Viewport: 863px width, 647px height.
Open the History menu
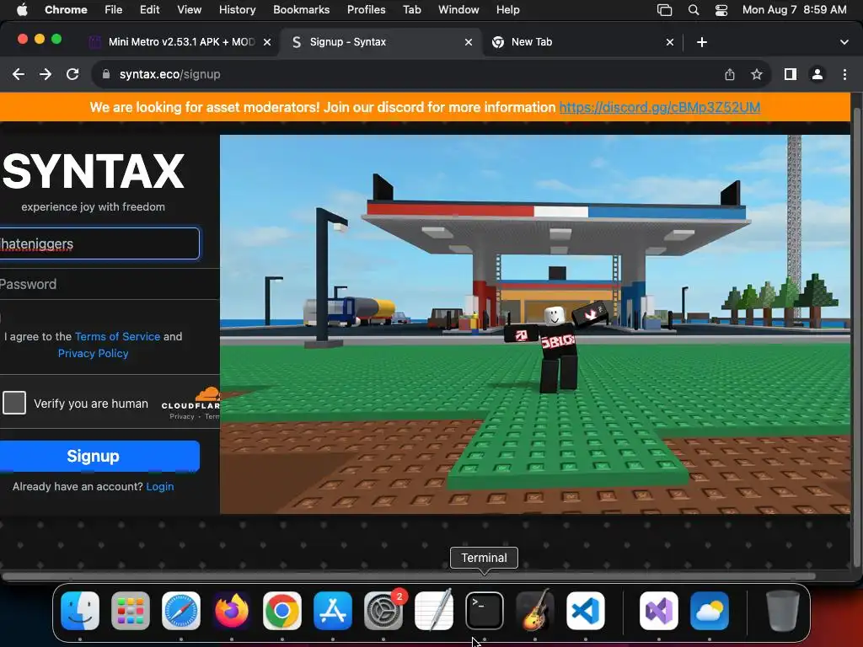pos(237,10)
